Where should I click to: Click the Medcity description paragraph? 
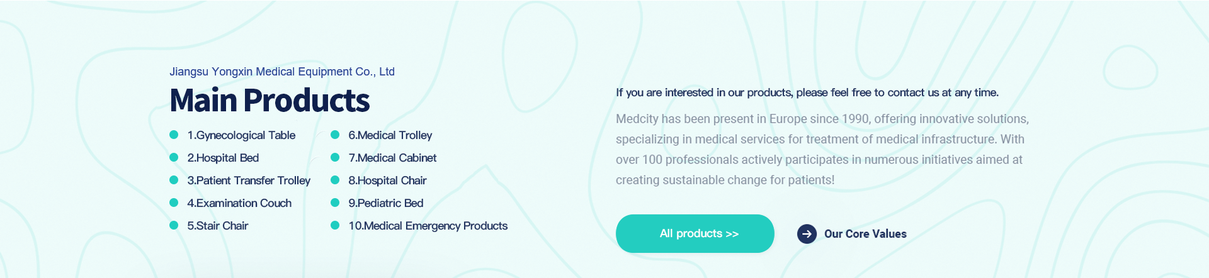(x=822, y=149)
